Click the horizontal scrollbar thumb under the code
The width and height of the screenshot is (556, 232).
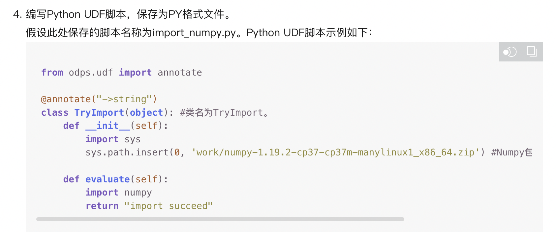220,219
